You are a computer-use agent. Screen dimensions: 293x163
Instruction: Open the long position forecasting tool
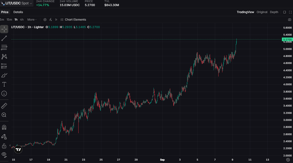click(x=4, y=66)
